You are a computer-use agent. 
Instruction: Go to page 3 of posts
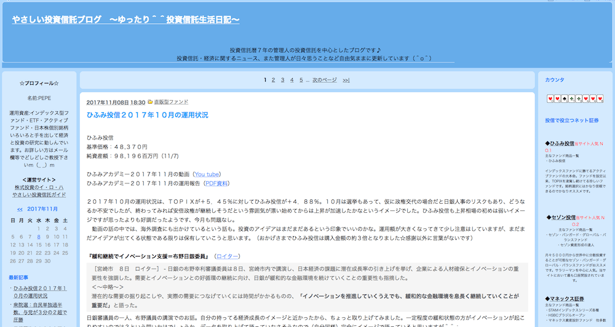pos(283,80)
